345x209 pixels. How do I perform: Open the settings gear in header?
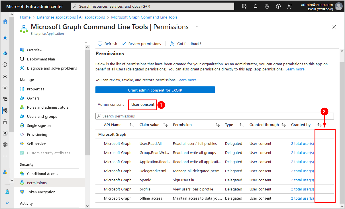click(267, 6)
